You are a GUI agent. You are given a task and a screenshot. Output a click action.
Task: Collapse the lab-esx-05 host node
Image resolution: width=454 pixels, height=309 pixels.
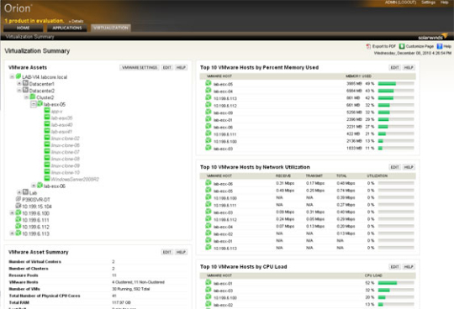pyautogui.click(x=34, y=104)
